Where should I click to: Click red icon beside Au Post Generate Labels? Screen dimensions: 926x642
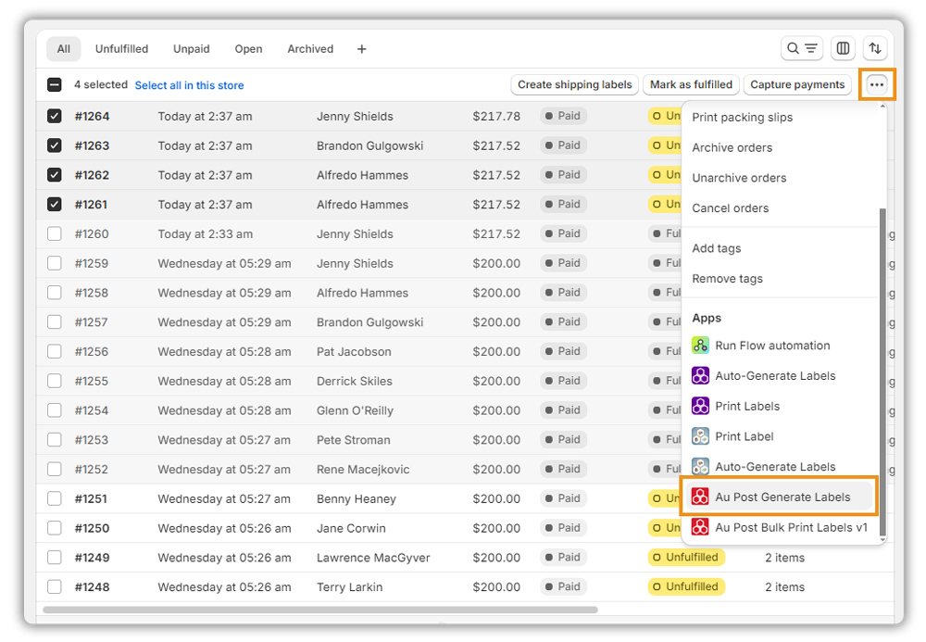tap(700, 497)
